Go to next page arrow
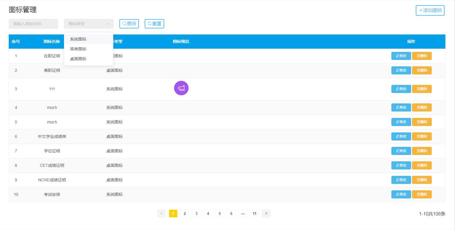The width and height of the screenshot is (455, 230). point(266,213)
